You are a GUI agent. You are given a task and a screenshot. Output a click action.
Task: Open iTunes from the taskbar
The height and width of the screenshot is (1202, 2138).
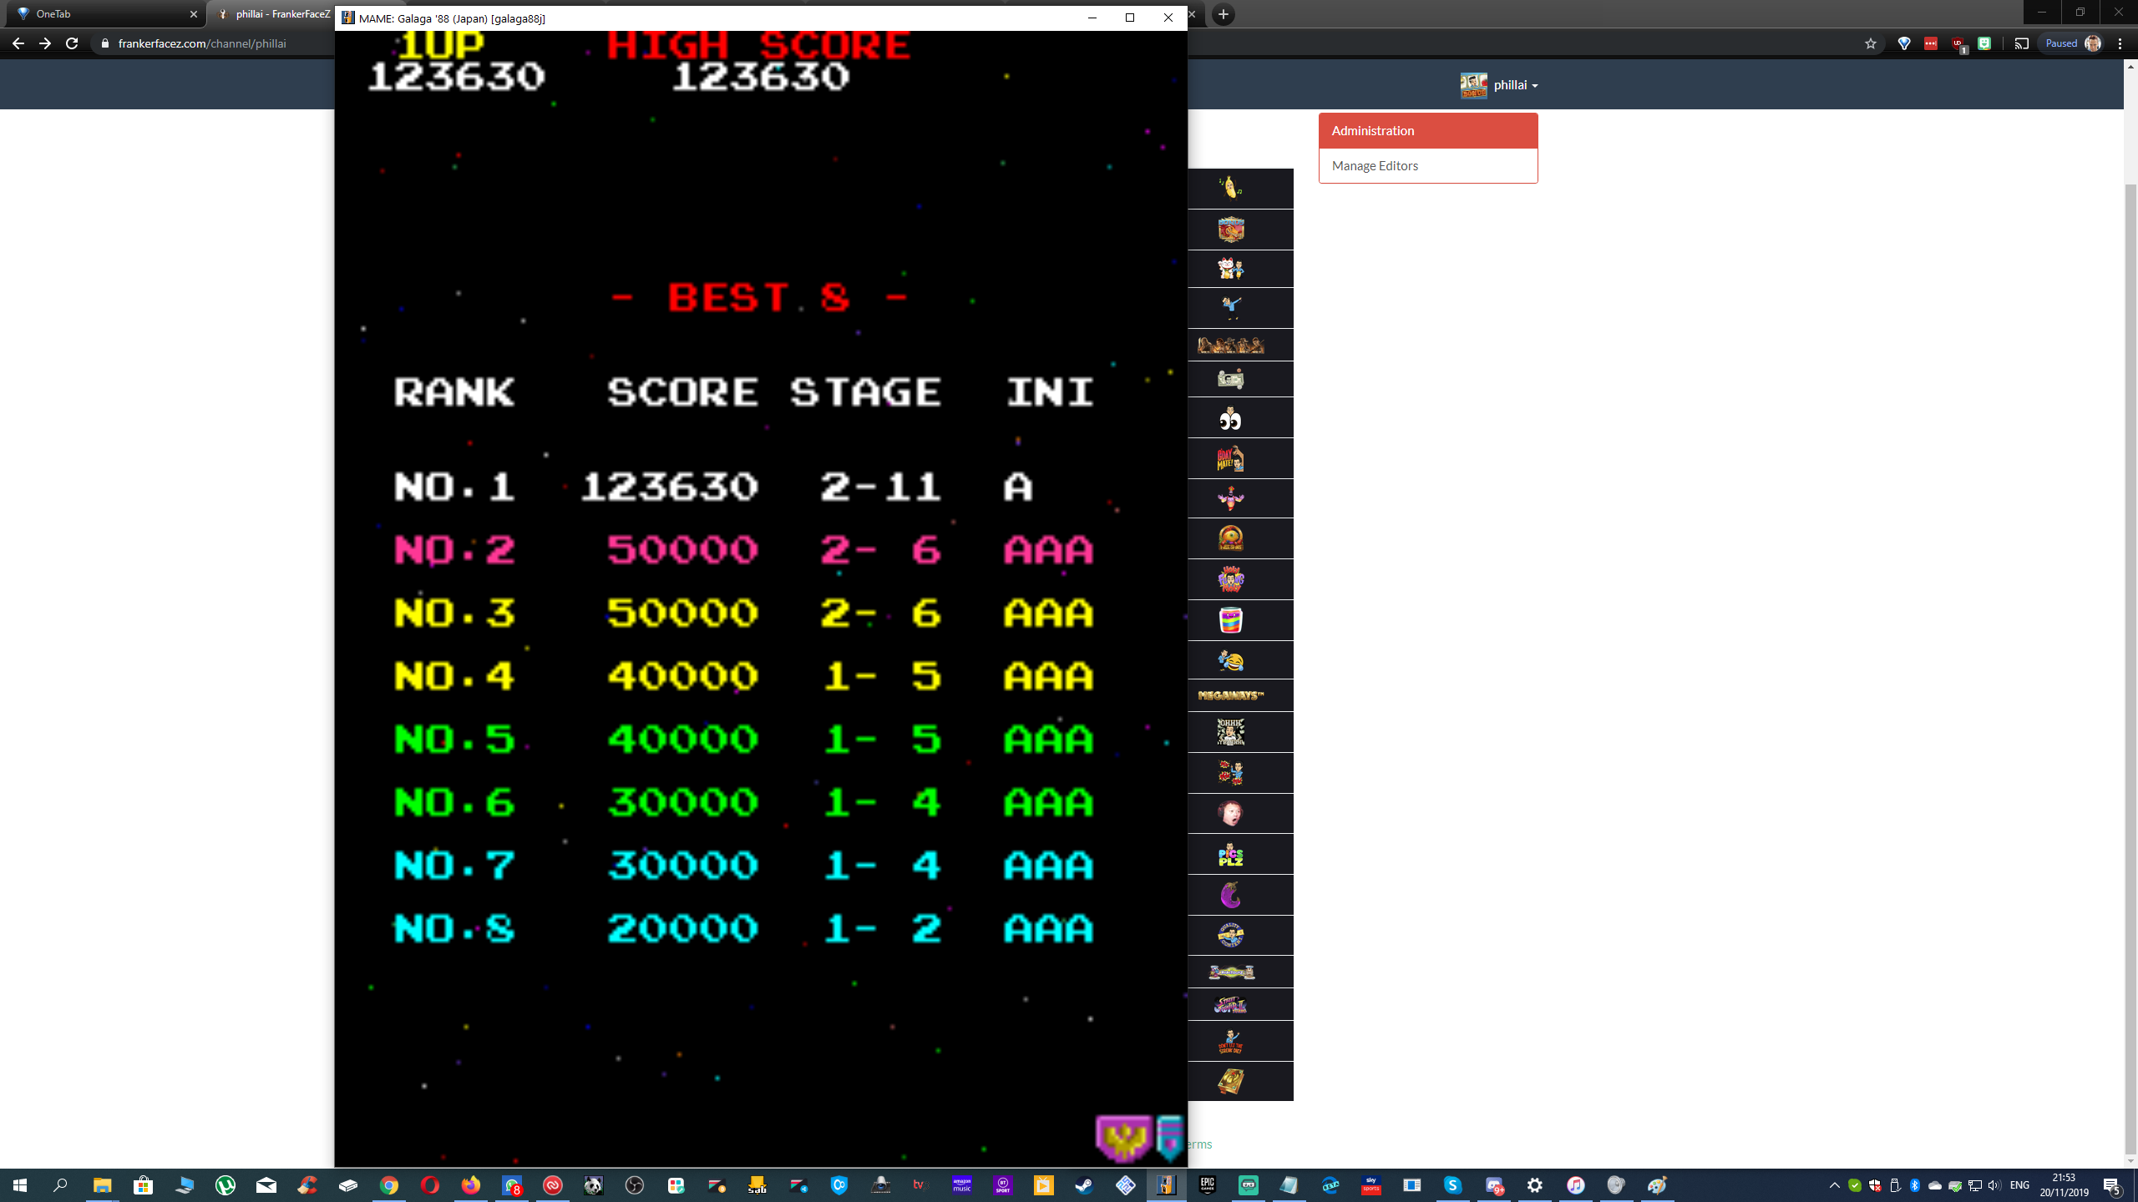(1576, 1185)
